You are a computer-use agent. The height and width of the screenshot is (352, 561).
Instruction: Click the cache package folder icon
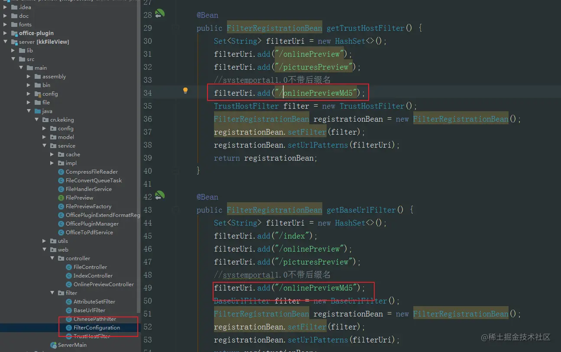(61, 155)
